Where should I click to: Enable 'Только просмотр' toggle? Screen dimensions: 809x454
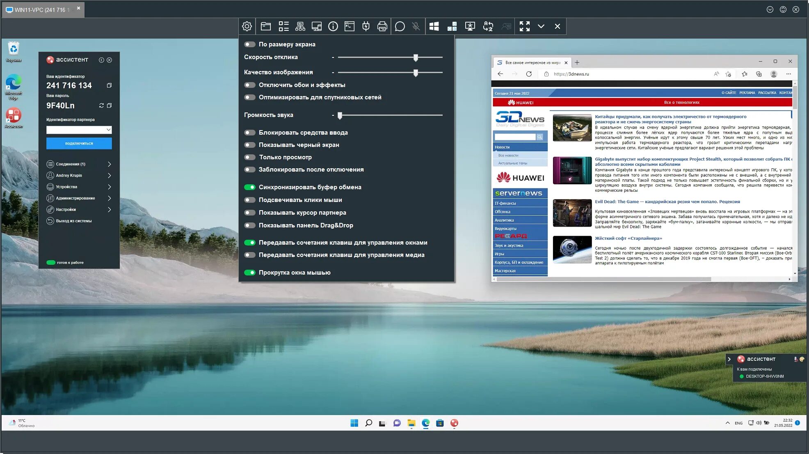pos(250,157)
